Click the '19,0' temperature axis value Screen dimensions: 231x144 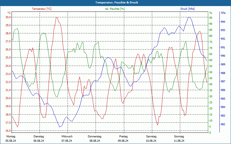tap(8, 106)
